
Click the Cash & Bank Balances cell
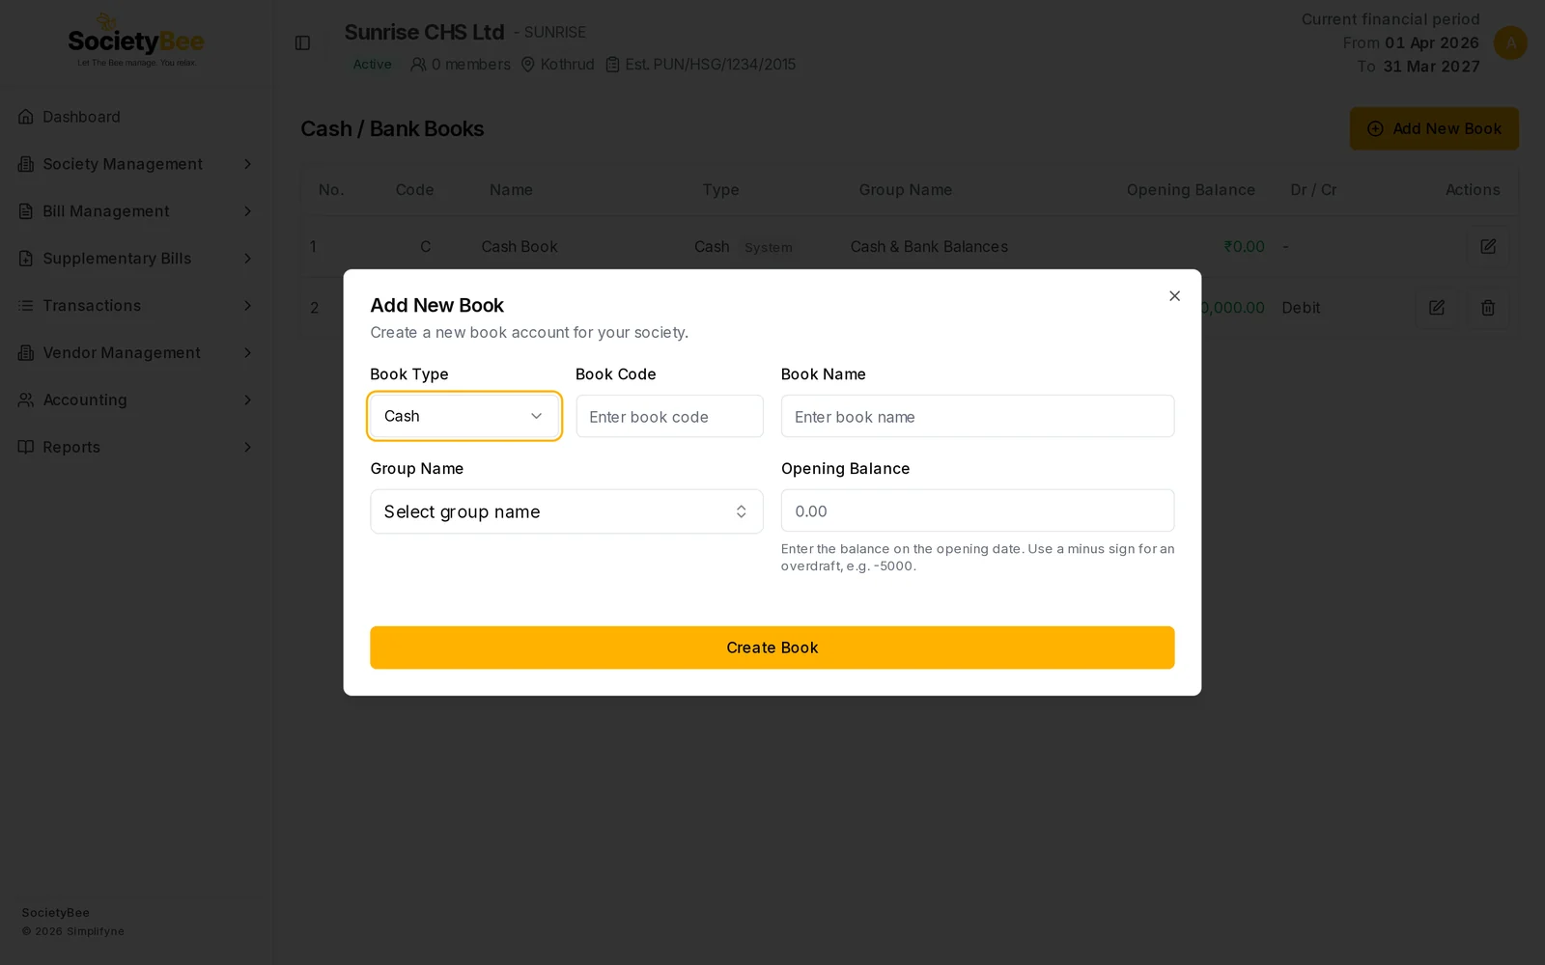click(x=929, y=247)
